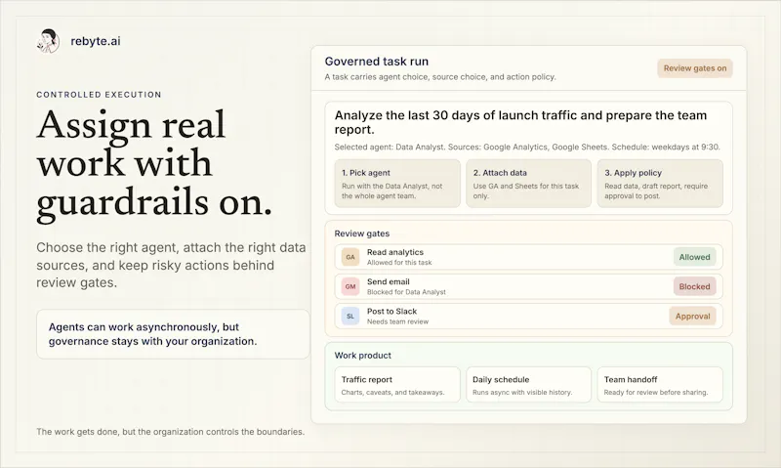Screen dimensions: 781x468
Task: Click the Allowed status badge
Action: point(694,257)
